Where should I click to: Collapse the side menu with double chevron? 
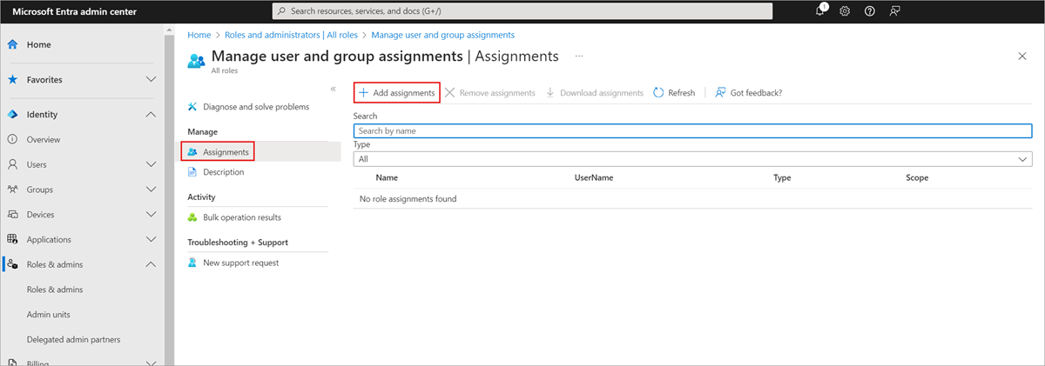[x=333, y=89]
